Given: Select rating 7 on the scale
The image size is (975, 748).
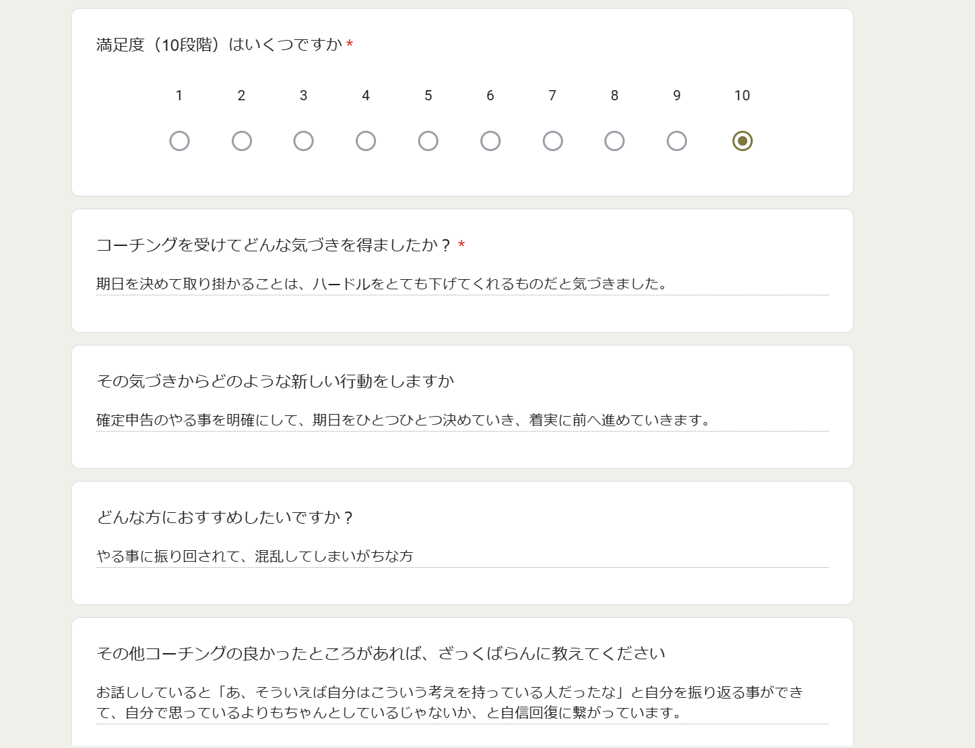Looking at the screenshot, I should pos(553,141).
